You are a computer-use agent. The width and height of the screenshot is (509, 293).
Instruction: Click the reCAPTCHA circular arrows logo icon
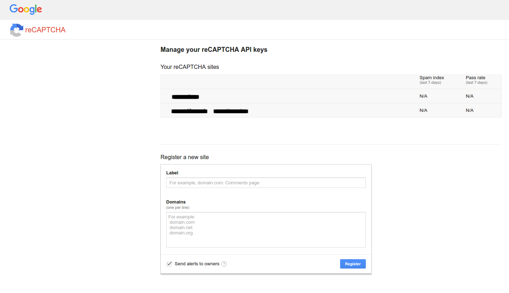16,30
